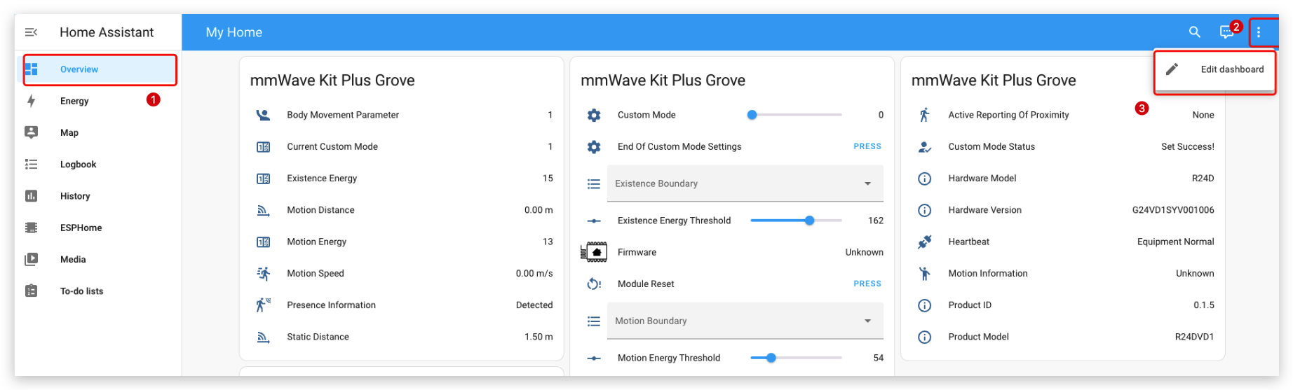Viewport: 1293px width, 390px height.
Task: Click the Hardware Model info icon
Action: click(925, 179)
